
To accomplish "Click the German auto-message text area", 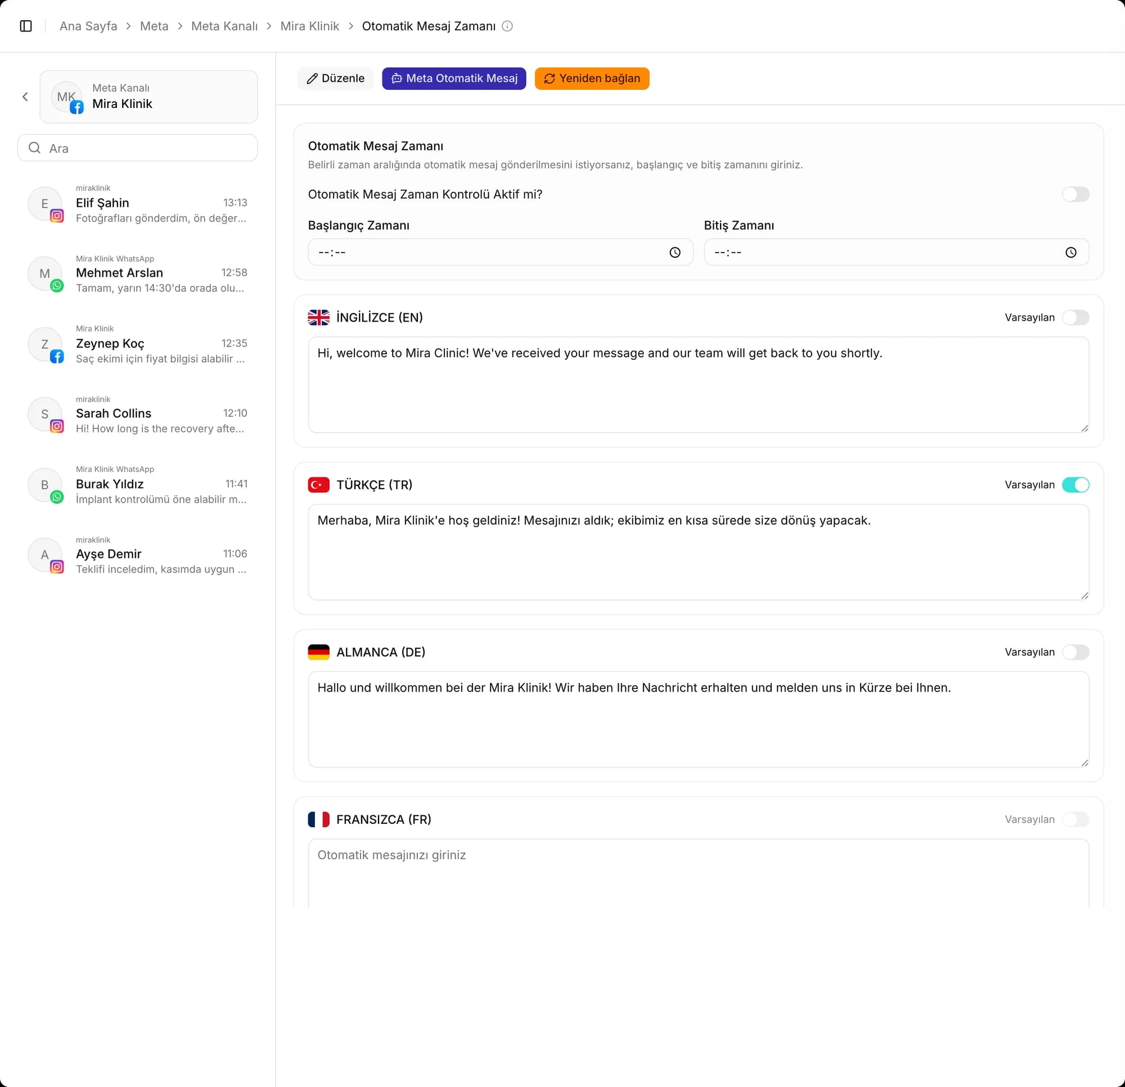I will point(699,720).
